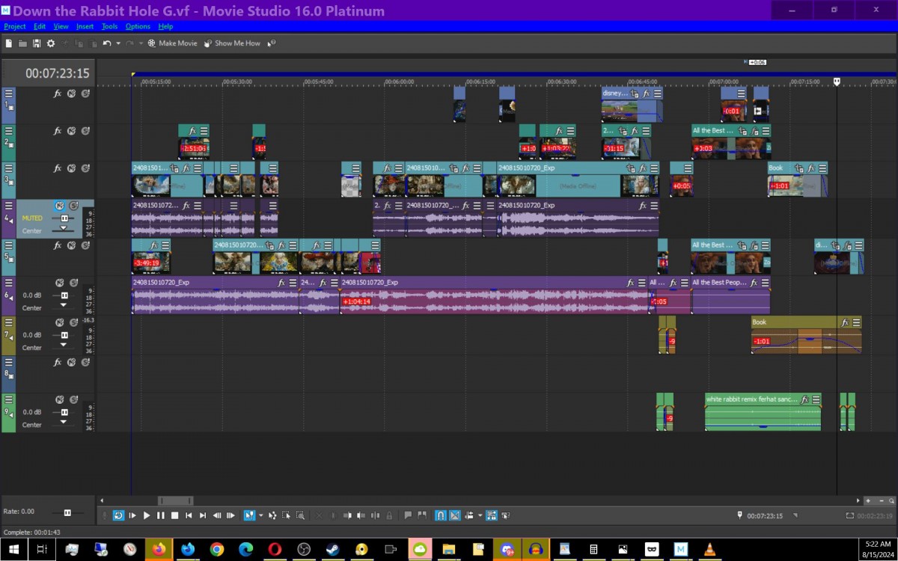Pause playback in transport bar
The height and width of the screenshot is (561, 898).
[161, 515]
